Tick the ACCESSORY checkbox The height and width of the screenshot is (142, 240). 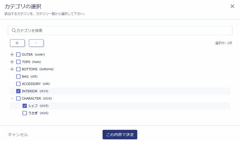pyautogui.click(x=18, y=84)
